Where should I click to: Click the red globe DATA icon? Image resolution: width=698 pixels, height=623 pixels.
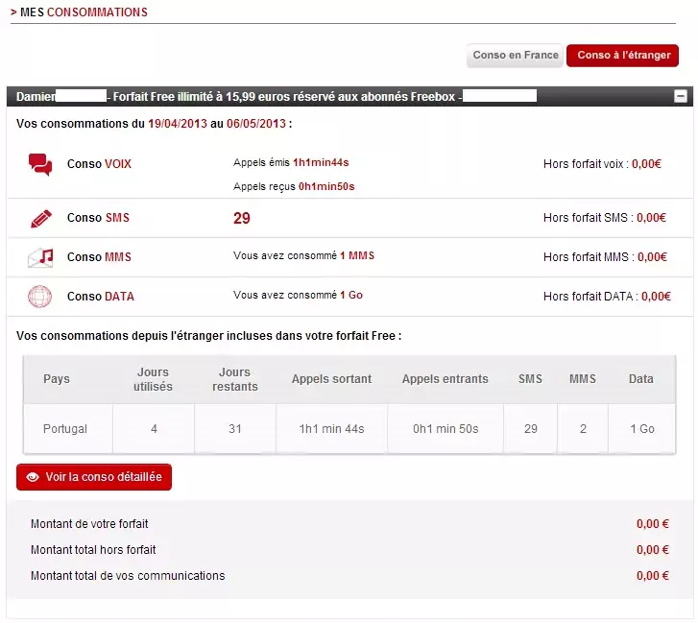[40, 297]
